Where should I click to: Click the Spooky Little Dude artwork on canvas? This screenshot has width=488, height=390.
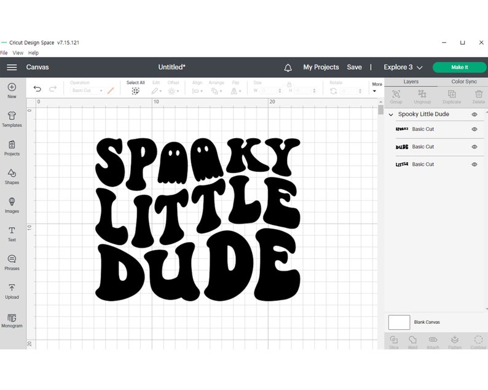coord(198,219)
